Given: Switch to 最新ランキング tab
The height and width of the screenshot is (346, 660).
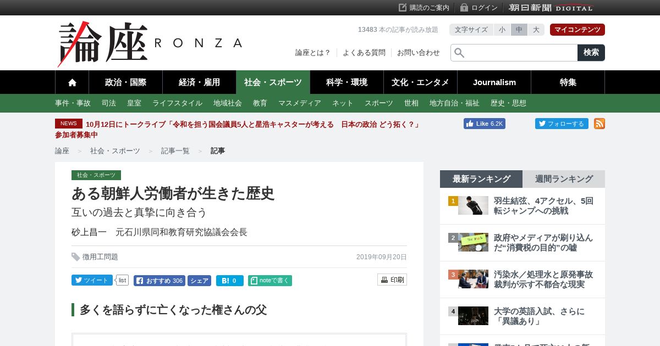Looking at the screenshot, I should [x=481, y=179].
